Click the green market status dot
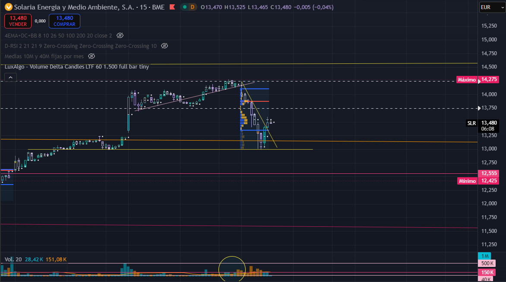The height and width of the screenshot is (282, 506). tap(185, 7)
